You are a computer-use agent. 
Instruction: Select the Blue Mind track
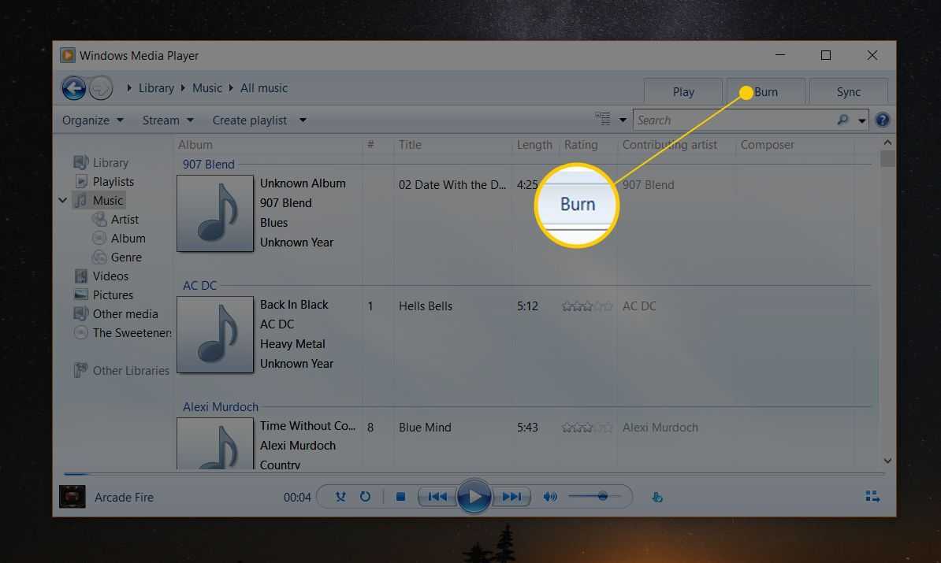point(425,428)
